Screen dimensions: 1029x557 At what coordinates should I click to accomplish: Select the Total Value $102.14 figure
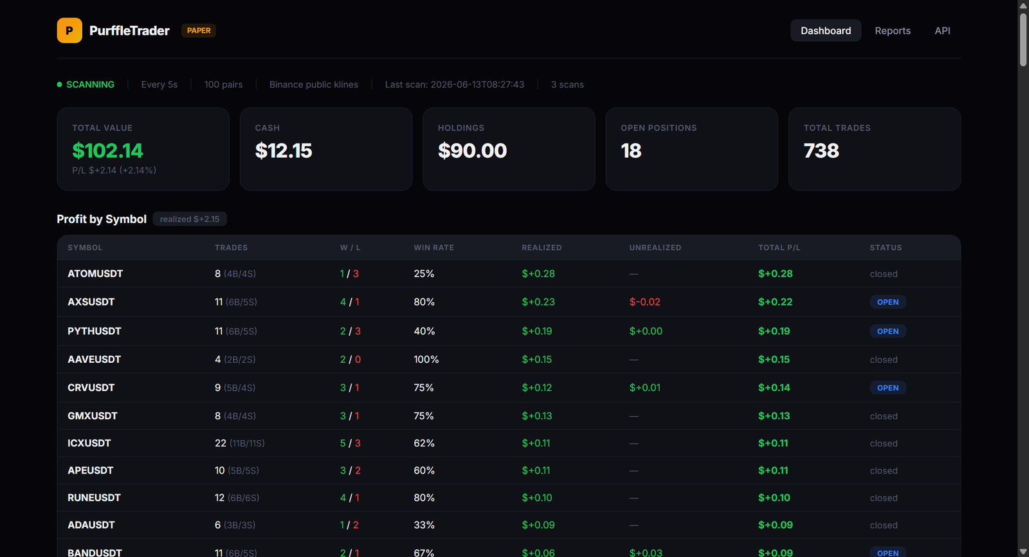pos(107,151)
